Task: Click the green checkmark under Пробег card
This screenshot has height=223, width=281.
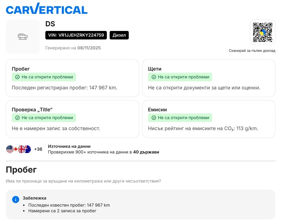Action: point(17,77)
